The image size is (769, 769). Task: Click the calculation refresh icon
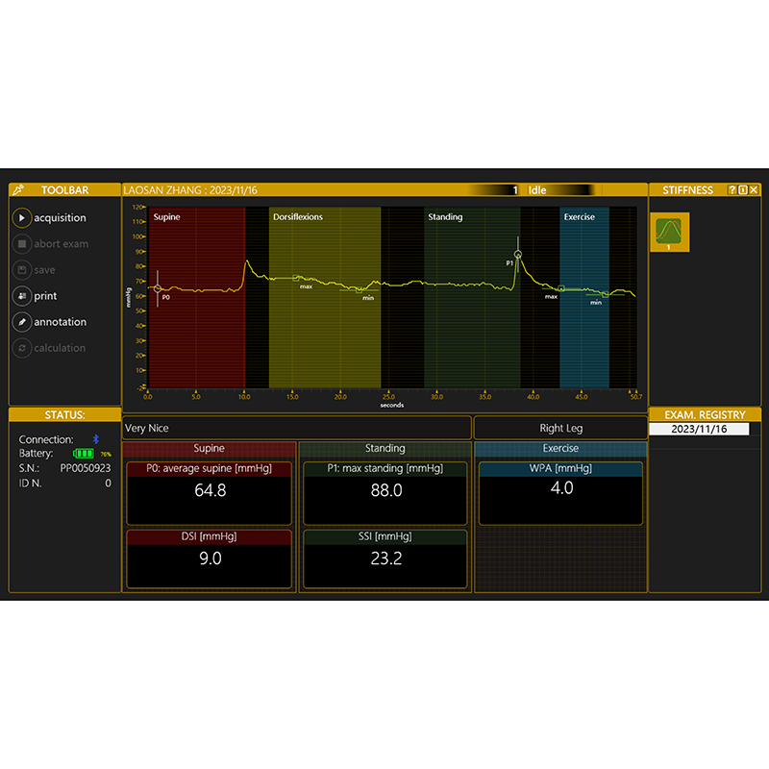click(21, 348)
